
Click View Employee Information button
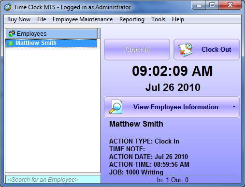[172, 107]
